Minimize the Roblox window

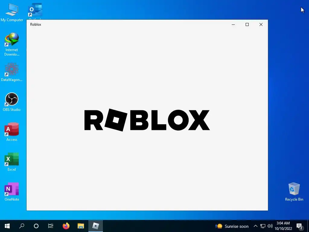(233, 24)
